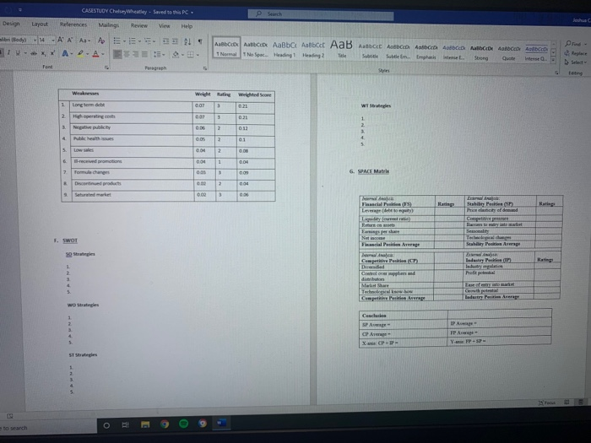The width and height of the screenshot is (591, 443).
Task: Click Find in Editing group
Action: 575,44
